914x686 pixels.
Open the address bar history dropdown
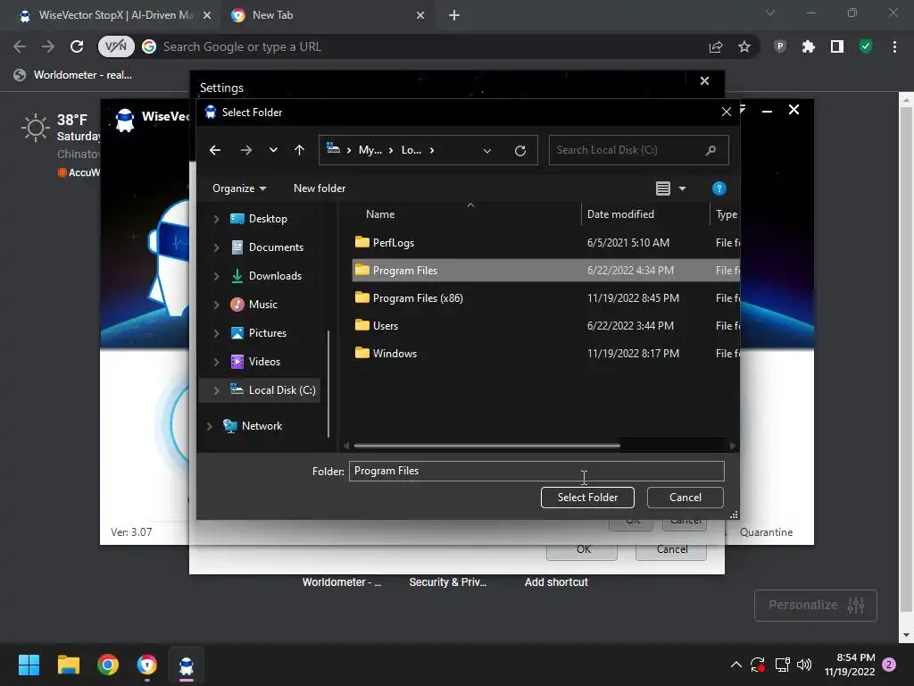click(487, 150)
